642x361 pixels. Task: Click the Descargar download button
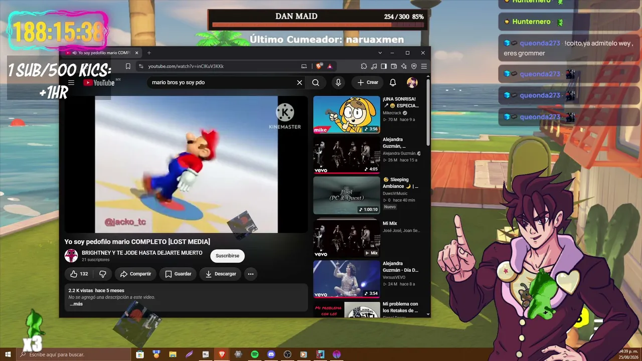(221, 274)
